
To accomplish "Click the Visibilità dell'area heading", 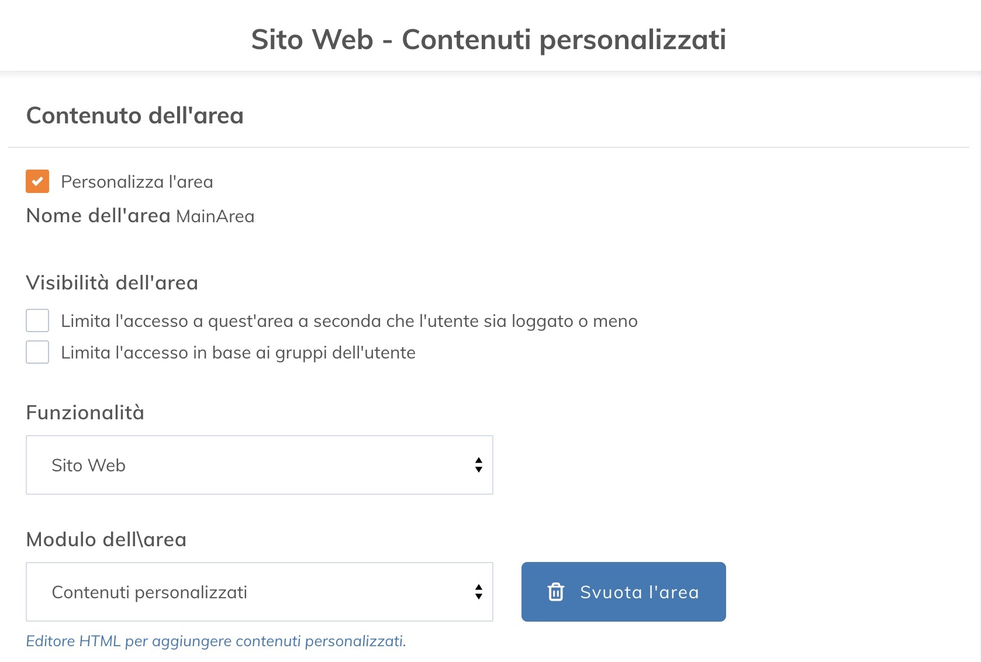I will 112,282.
